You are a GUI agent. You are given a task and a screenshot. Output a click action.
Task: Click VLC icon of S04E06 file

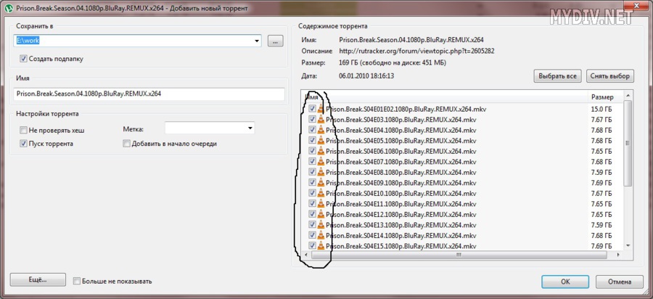click(321, 151)
